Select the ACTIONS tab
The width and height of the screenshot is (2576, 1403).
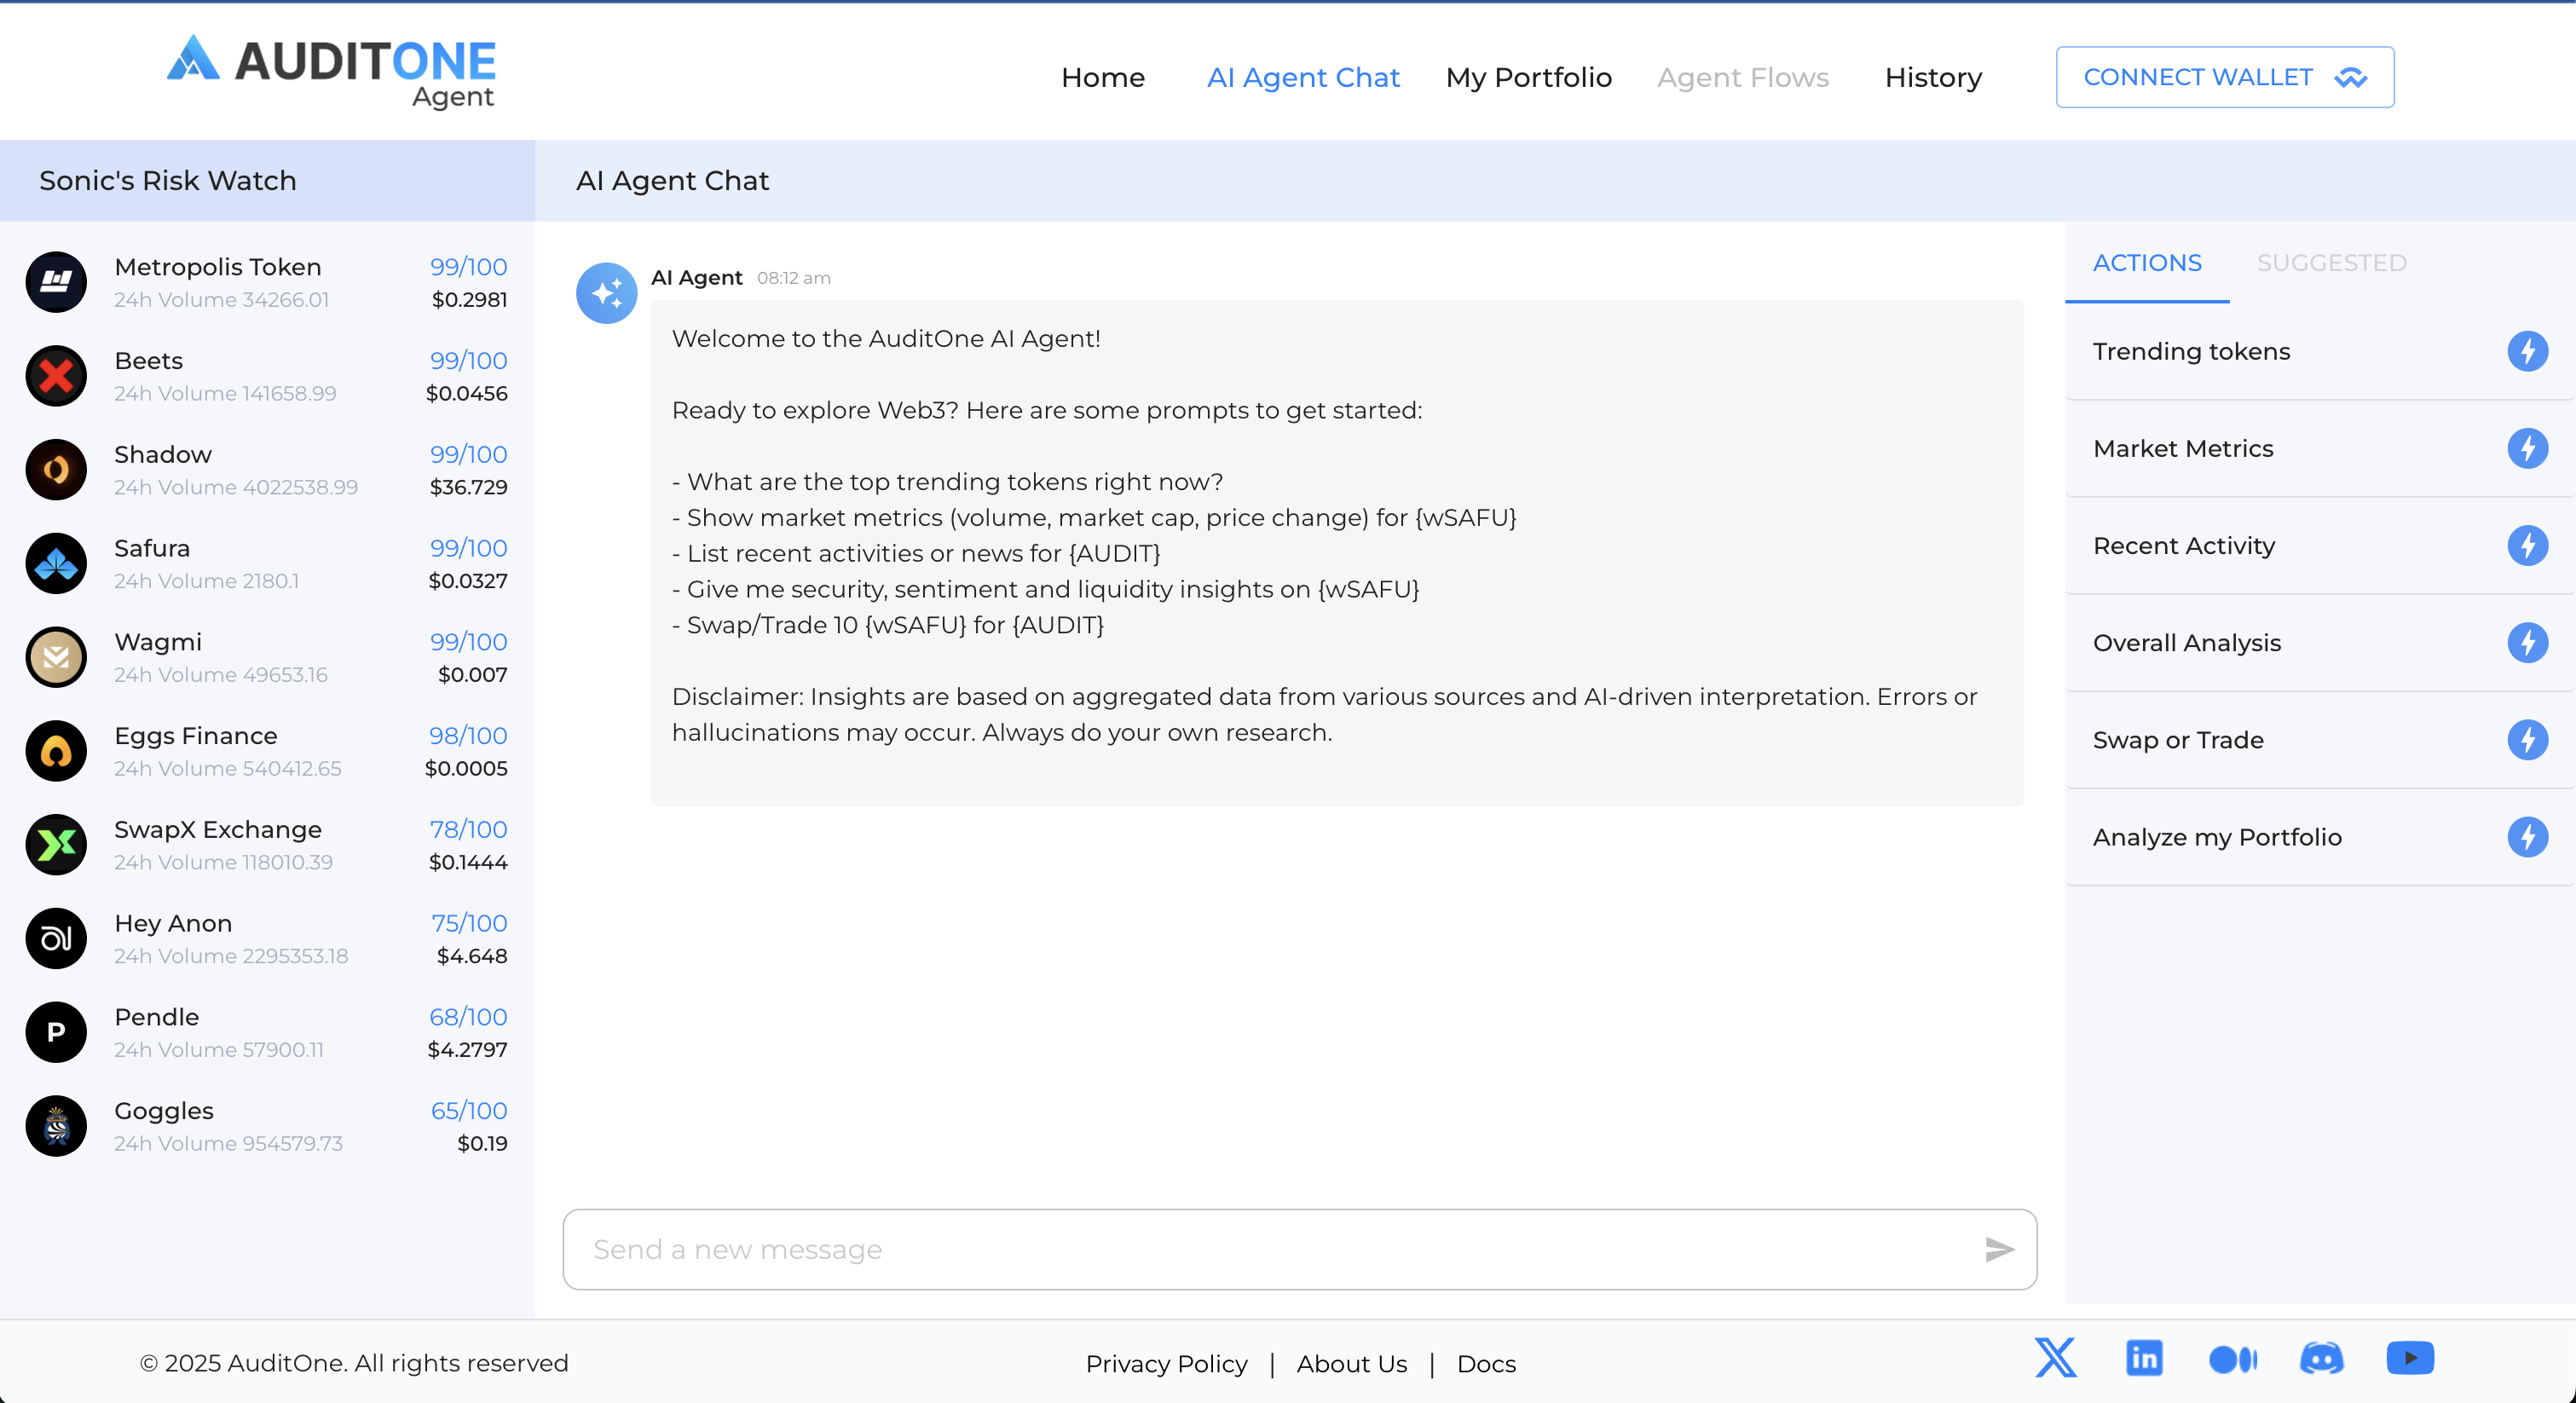pos(2147,263)
